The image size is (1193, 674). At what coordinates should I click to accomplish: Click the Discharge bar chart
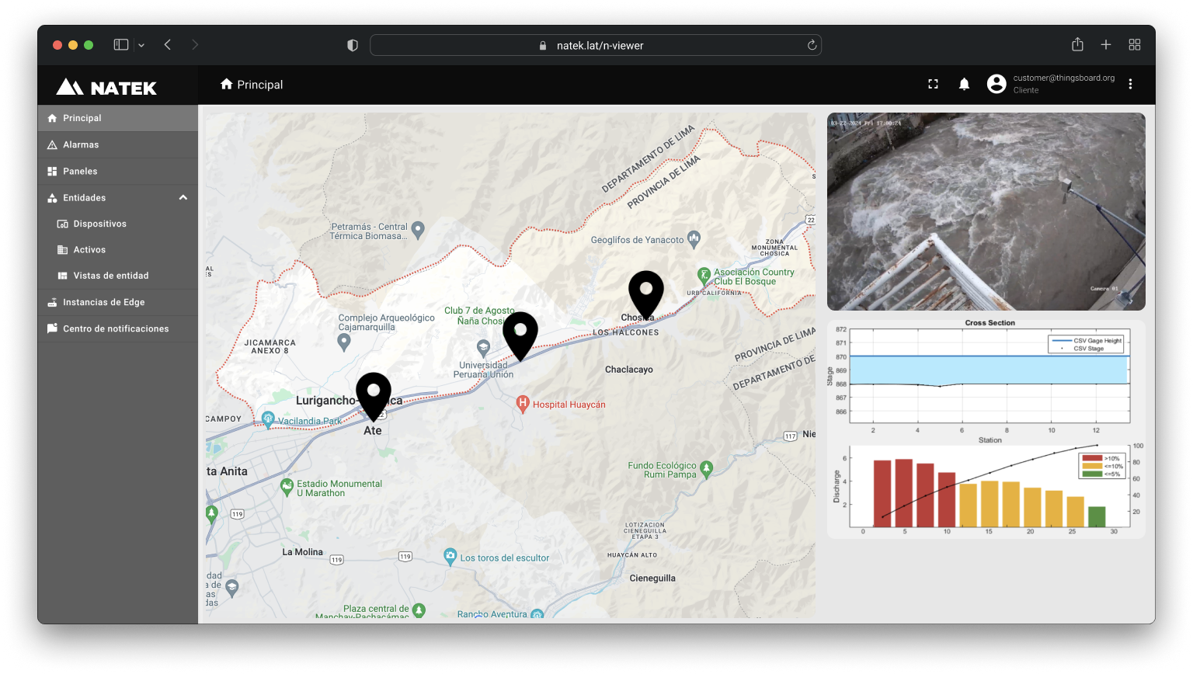coord(986,489)
